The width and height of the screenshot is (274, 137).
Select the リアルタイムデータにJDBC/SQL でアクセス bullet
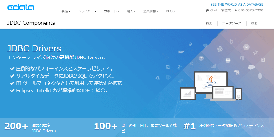point(62,76)
